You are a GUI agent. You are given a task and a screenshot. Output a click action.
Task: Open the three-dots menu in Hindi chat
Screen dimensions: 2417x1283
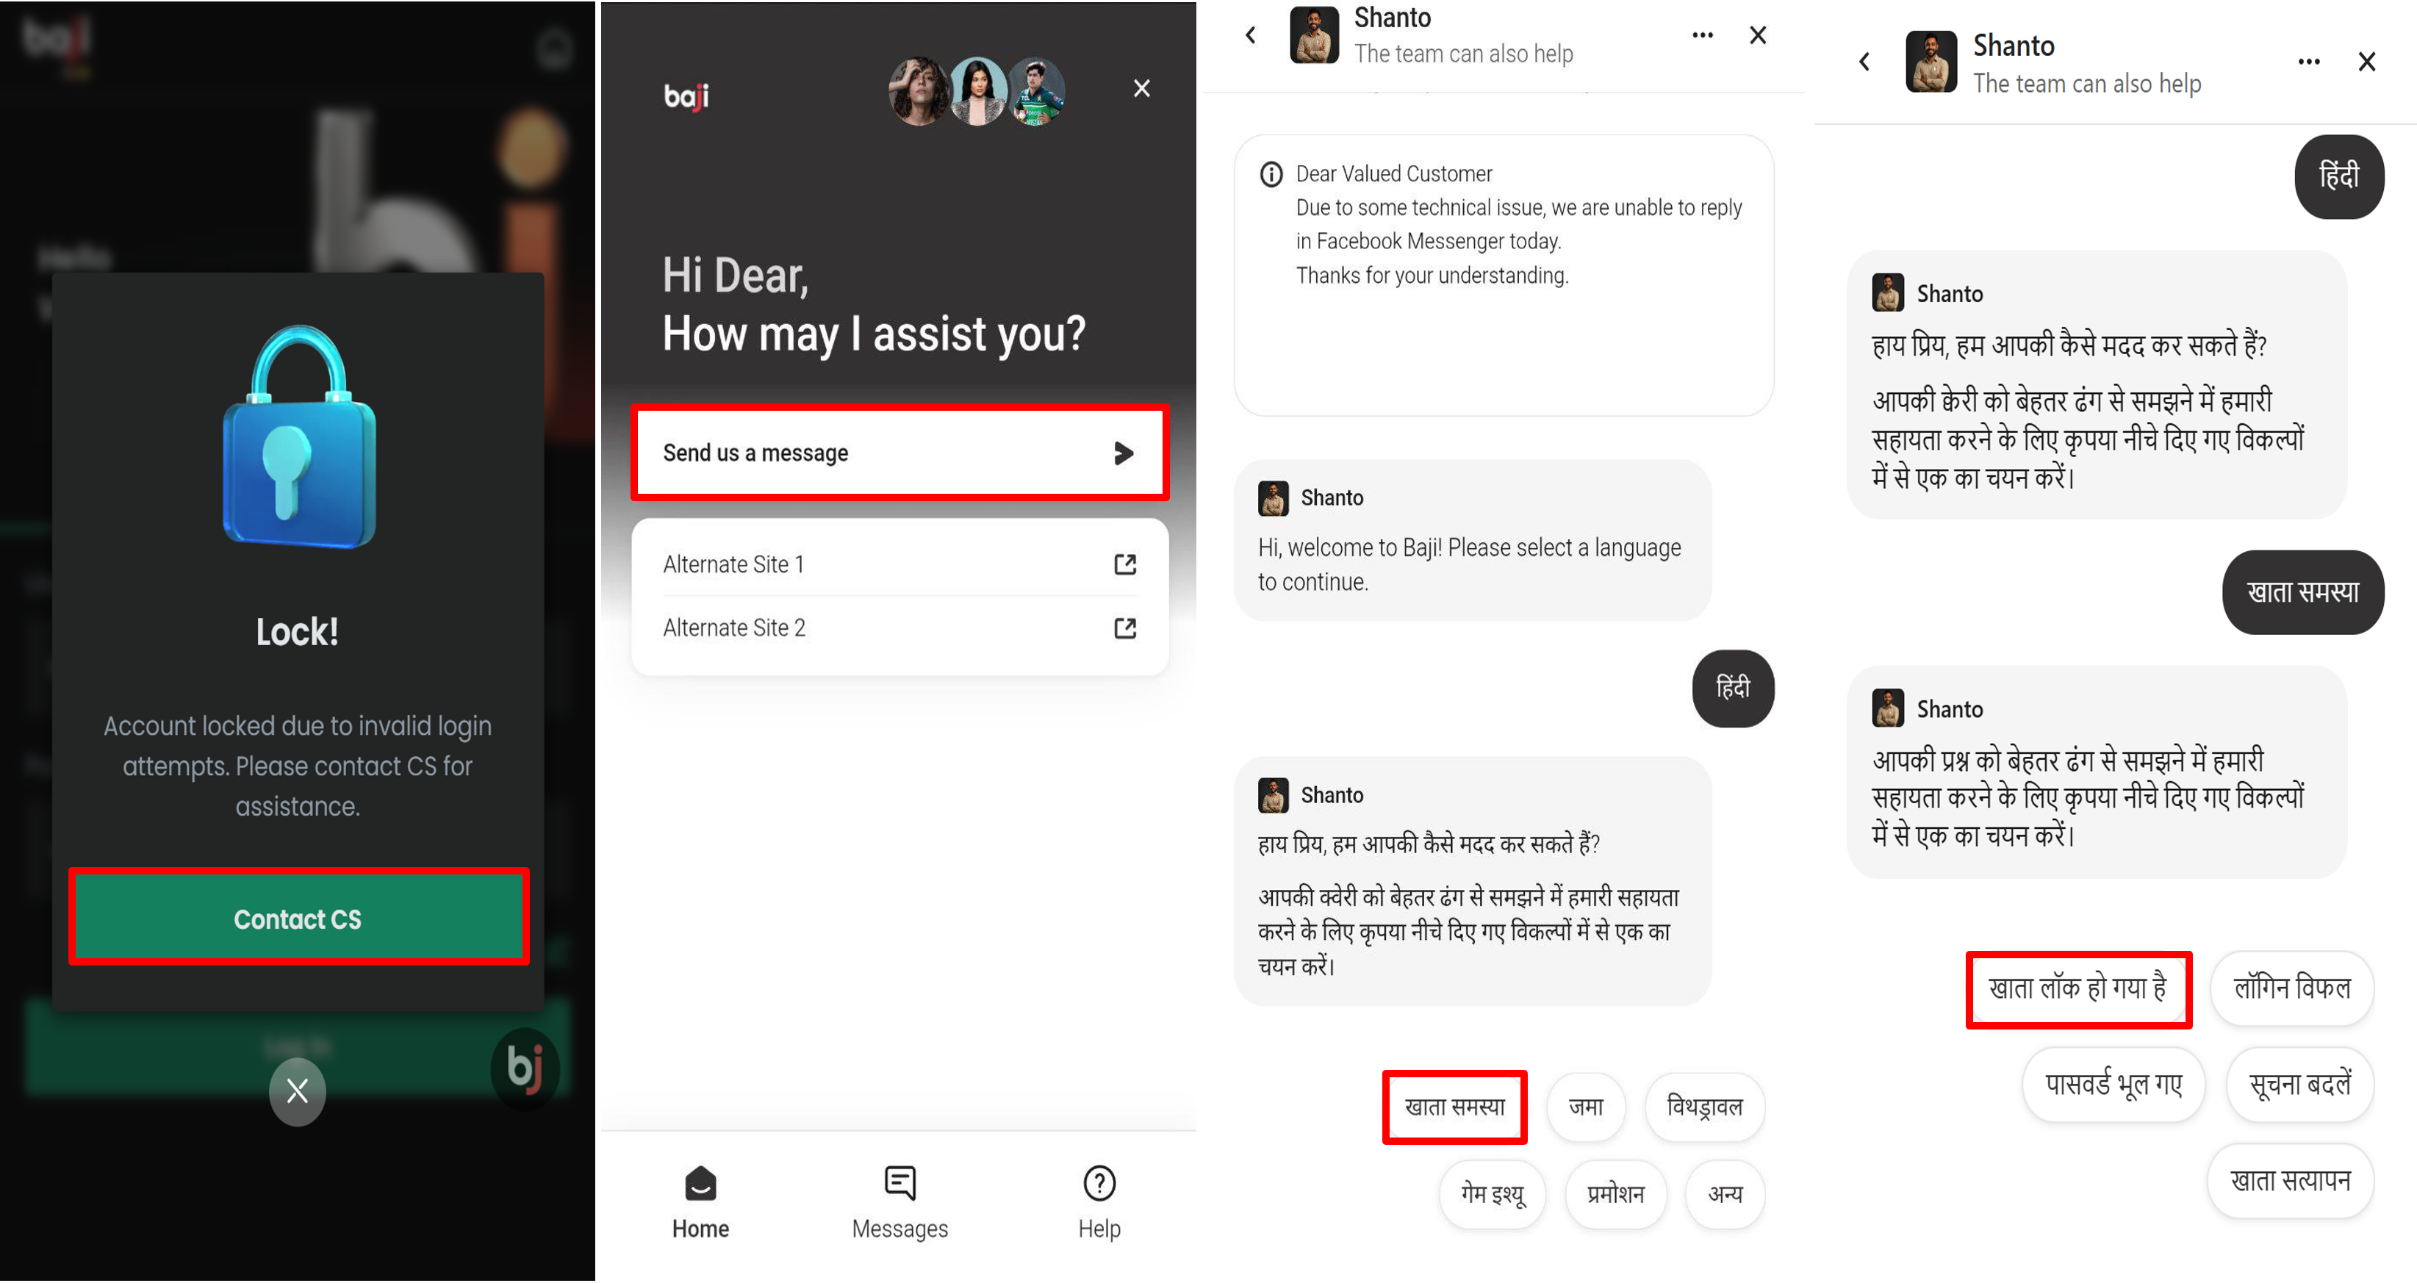tap(2309, 62)
